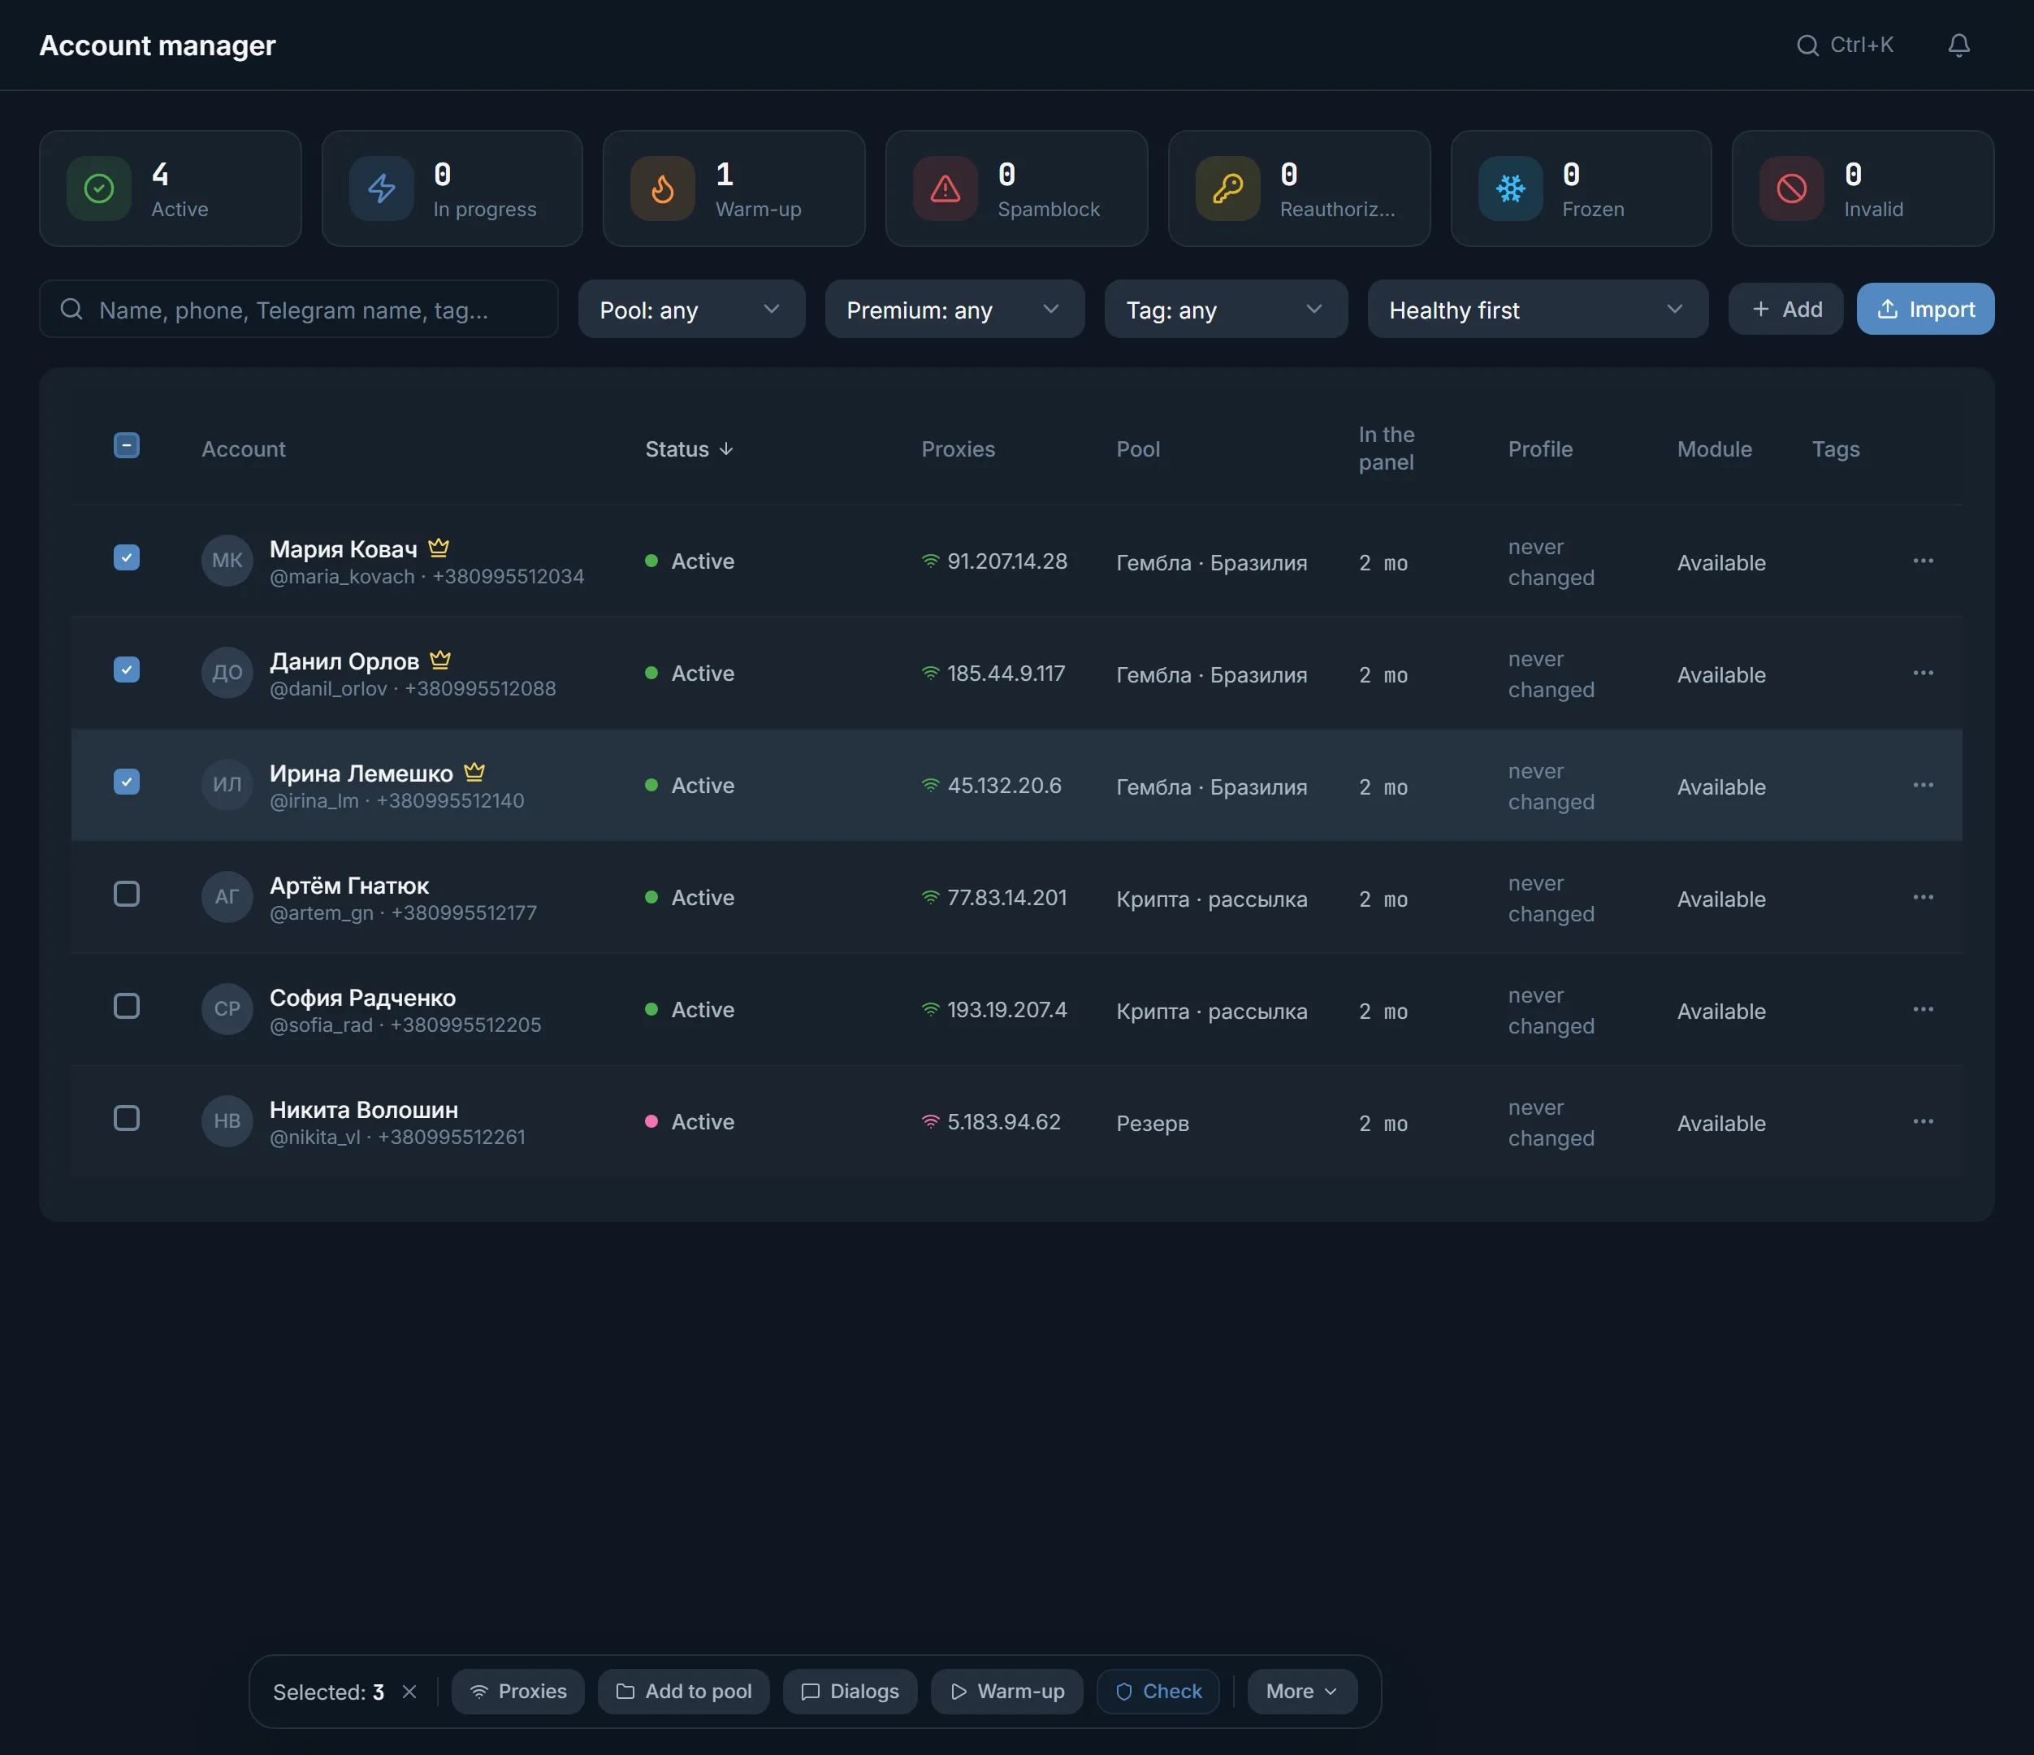
Task: Click the Add to pool button
Action: (683, 1691)
